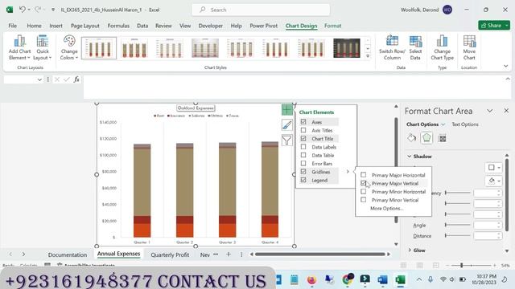Screen dimensions: 515x289
Task: Open Firefox from the taskbar
Action: [x=311, y=280]
